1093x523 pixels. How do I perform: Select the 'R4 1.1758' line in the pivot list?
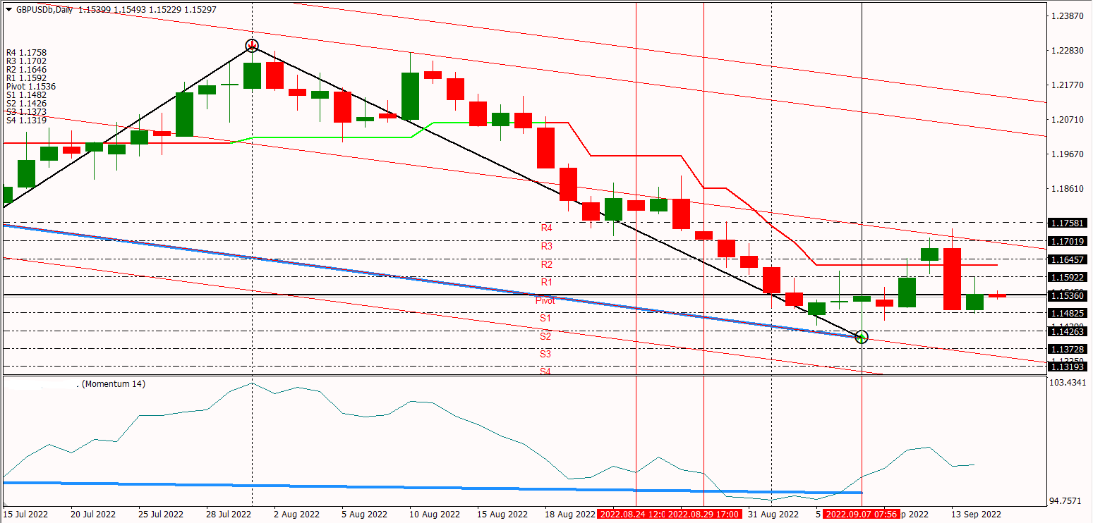(26, 53)
